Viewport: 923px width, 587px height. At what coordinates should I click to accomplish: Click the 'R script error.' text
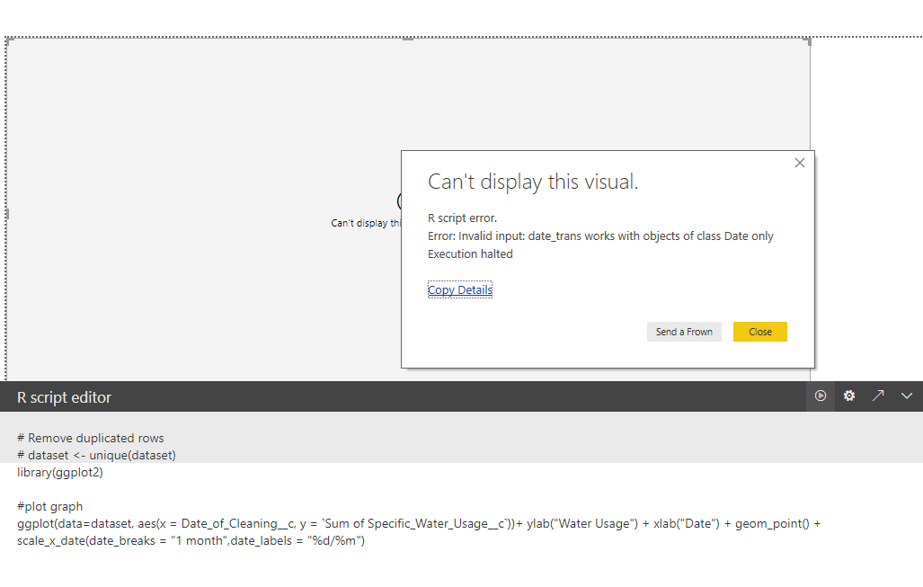point(462,218)
